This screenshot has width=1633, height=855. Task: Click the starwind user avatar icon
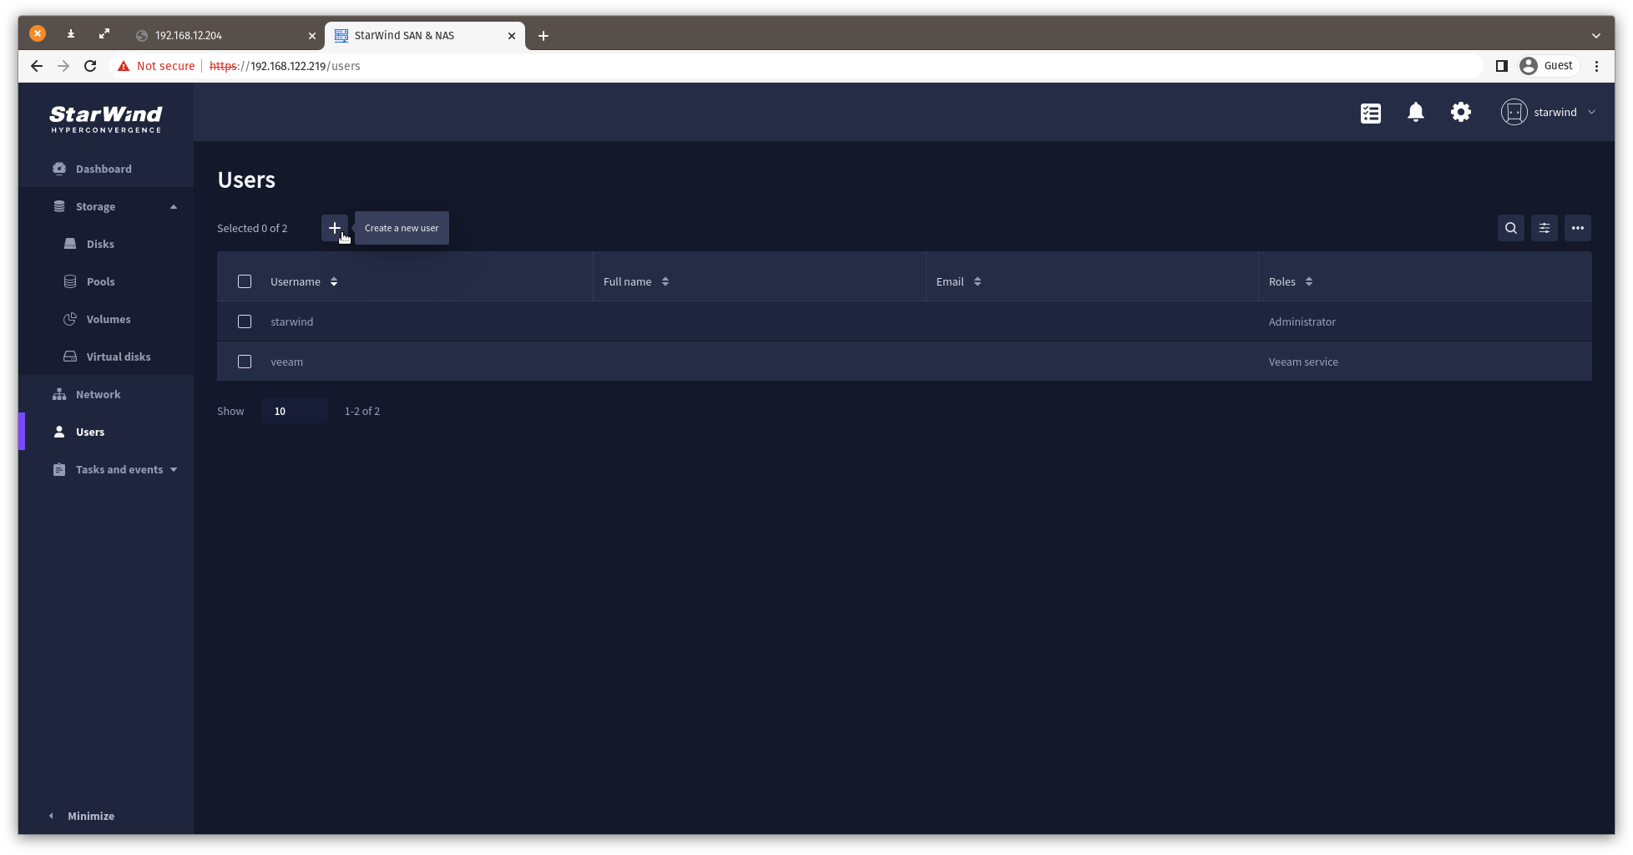point(1514,112)
